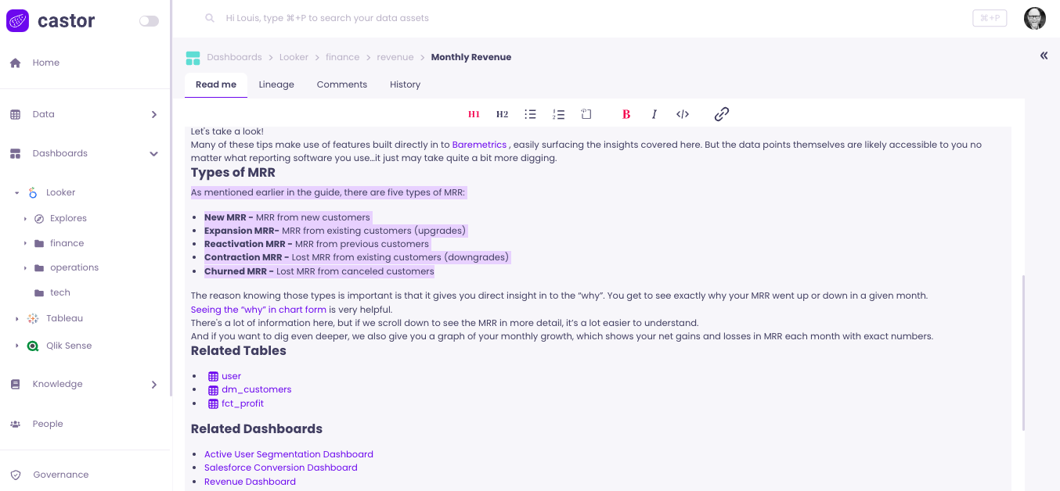Switch to the Lineage tab
This screenshot has width=1060, height=491.
point(276,84)
